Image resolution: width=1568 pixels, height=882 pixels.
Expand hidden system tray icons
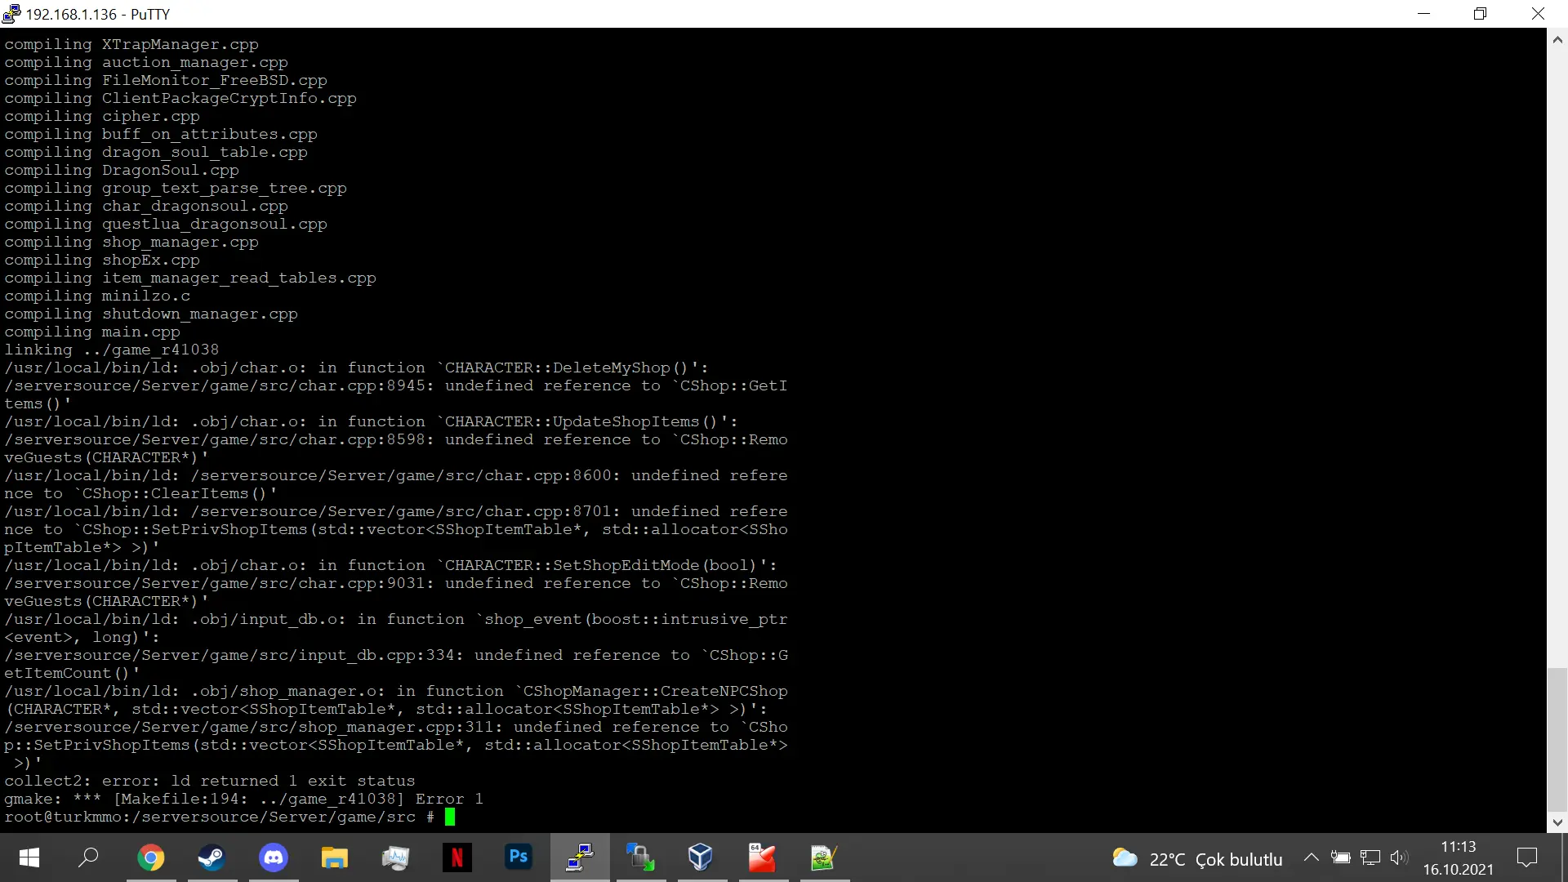click(x=1311, y=857)
